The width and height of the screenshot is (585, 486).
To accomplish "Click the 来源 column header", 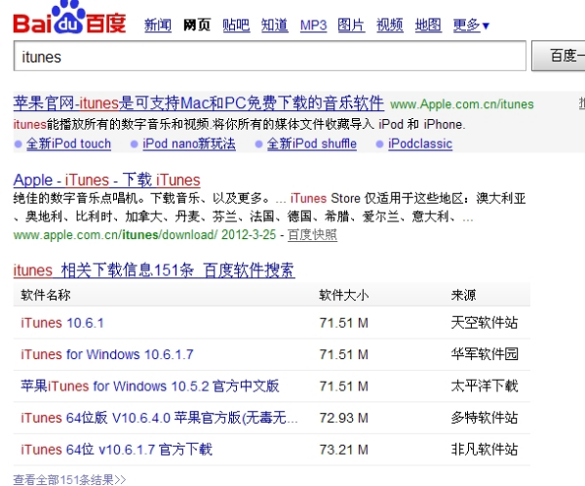I will pos(463,295).
